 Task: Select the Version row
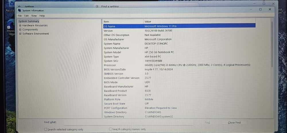[179, 31]
